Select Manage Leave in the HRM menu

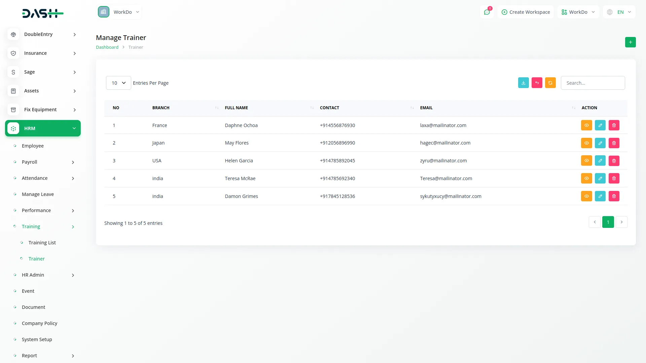coord(38,194)
